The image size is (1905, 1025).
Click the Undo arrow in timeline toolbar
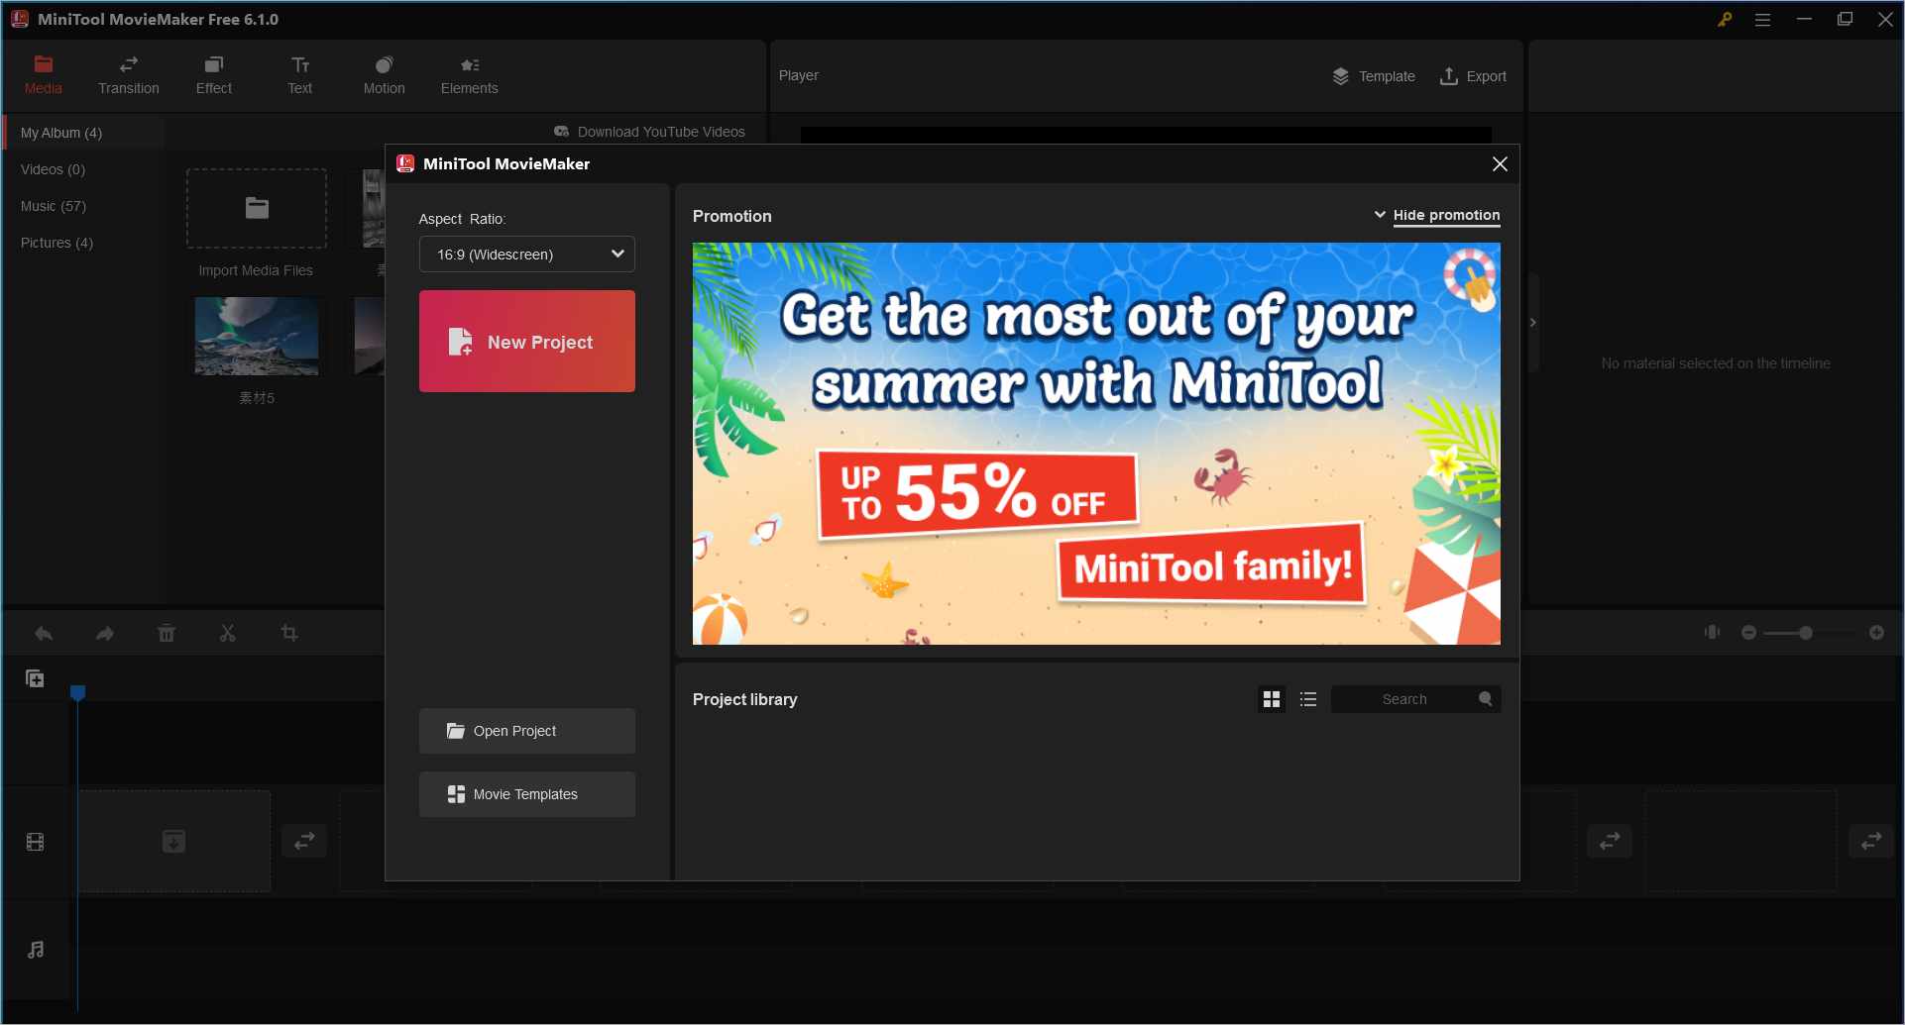coord(44,633)
